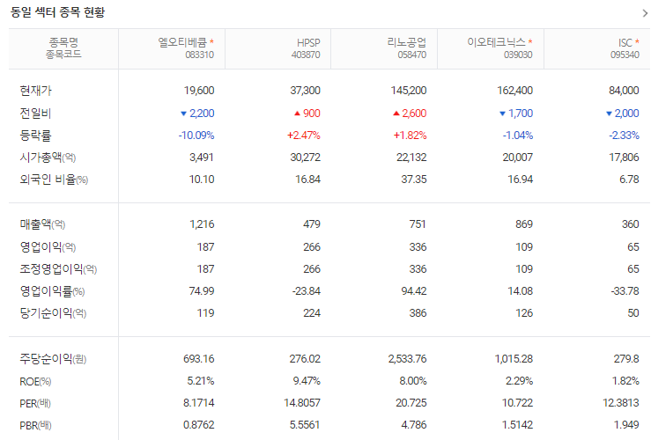
Task: Select stock code 083310
Action: [199, 55]
